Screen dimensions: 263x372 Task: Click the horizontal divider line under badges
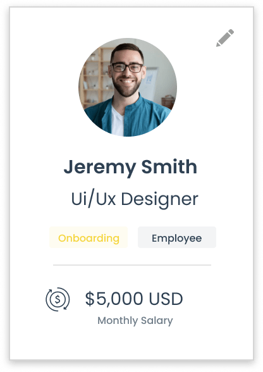coord(132,265)
